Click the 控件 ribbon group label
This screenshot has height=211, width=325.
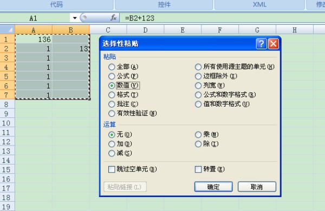click(164, 4)
